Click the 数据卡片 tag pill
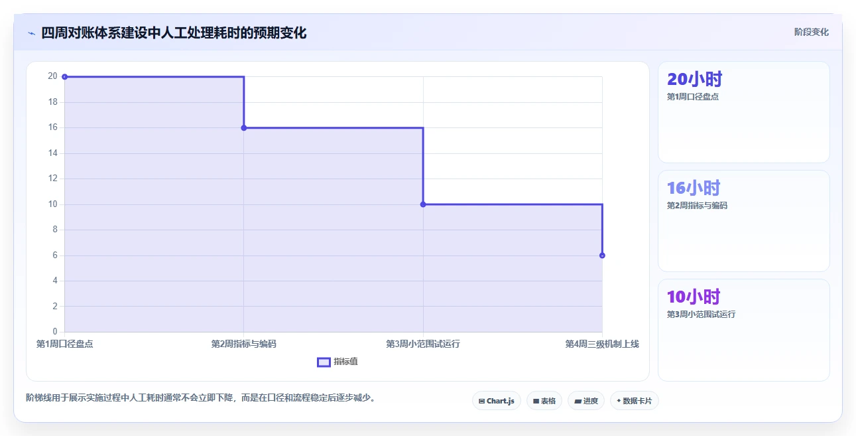This screenshot has height=436, width=856. pyautogui.click(x=635, y=401)
